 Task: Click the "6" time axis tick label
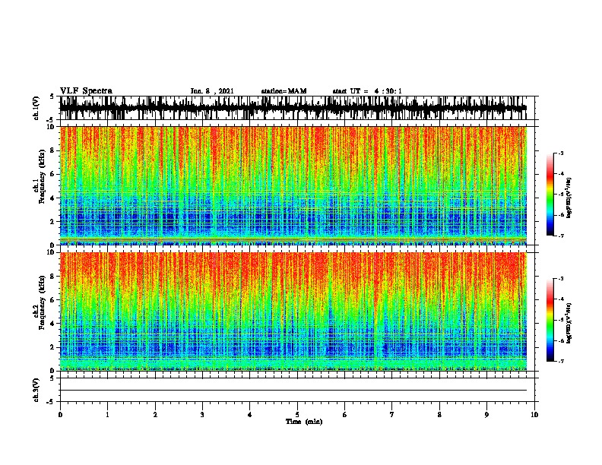point(345,414)
